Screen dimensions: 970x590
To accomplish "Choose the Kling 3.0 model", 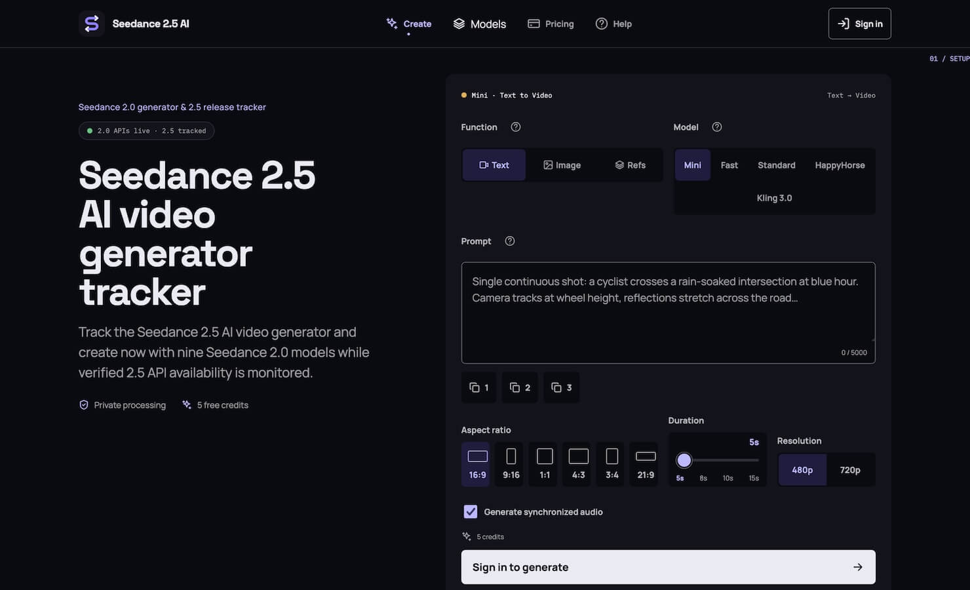I will pyautogui.click(x=775, y=198).
